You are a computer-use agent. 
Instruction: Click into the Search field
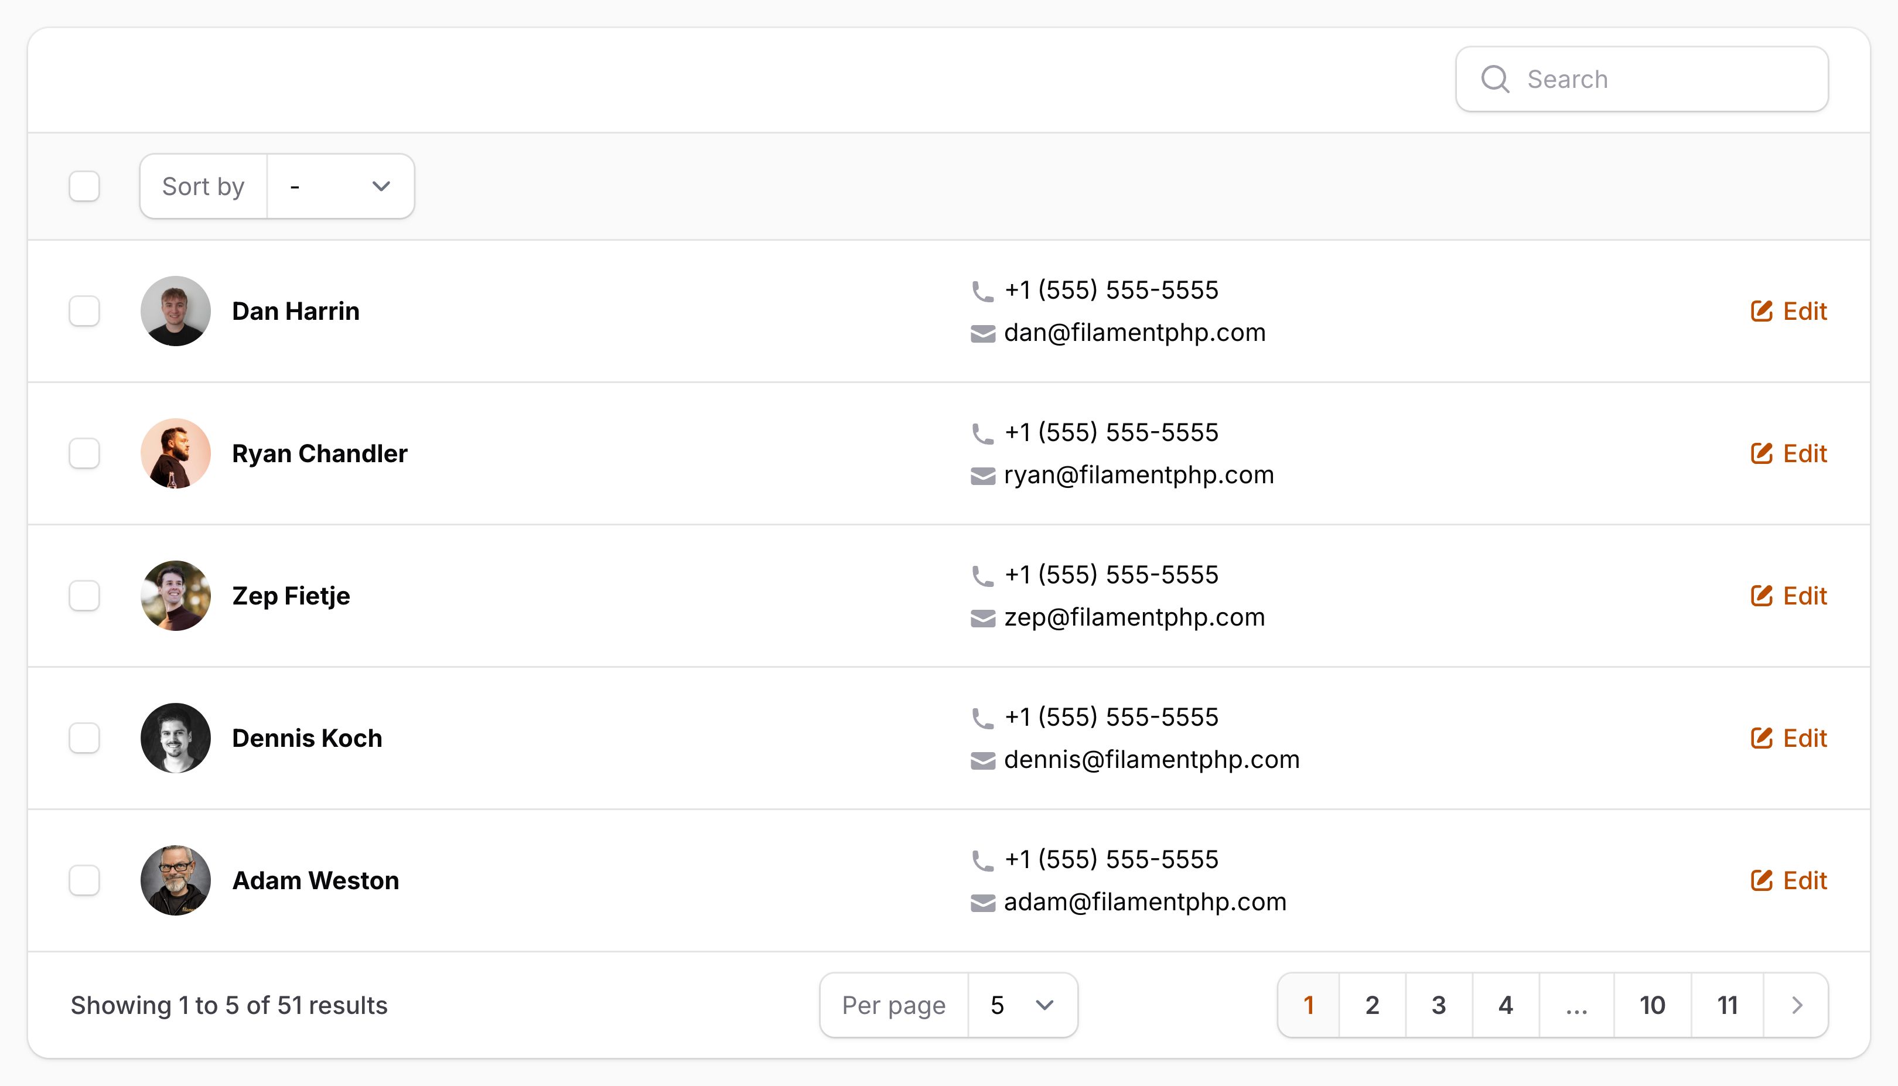pyautogui.click(x=1641, y=79)
